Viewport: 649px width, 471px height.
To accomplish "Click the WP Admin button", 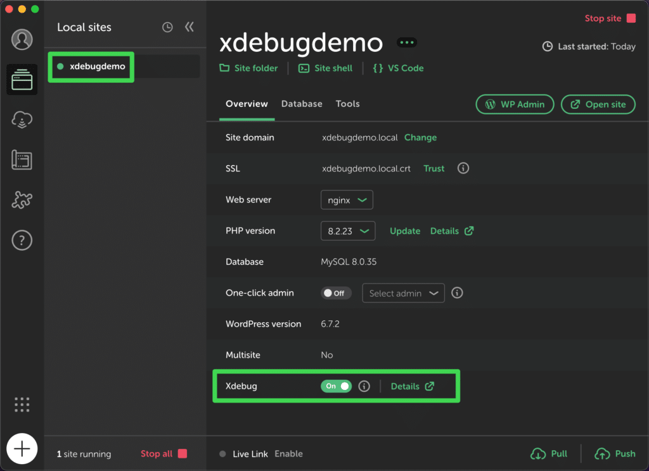I will (x=515, y=104).
